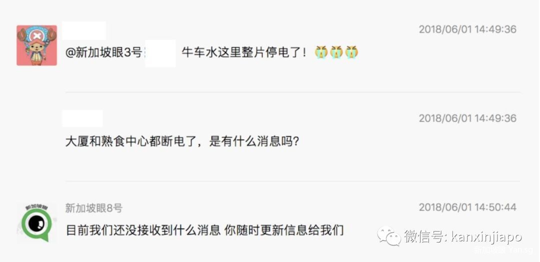Open the 新加坡眼8号 username profile

(93, 208)
